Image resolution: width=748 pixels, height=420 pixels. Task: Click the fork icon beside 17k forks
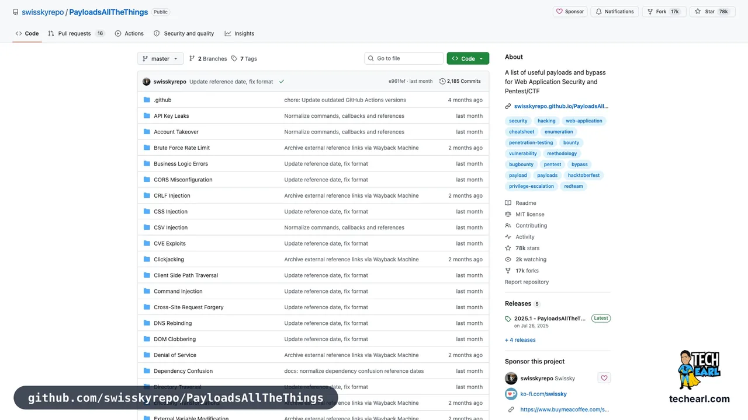coord(508,271)
